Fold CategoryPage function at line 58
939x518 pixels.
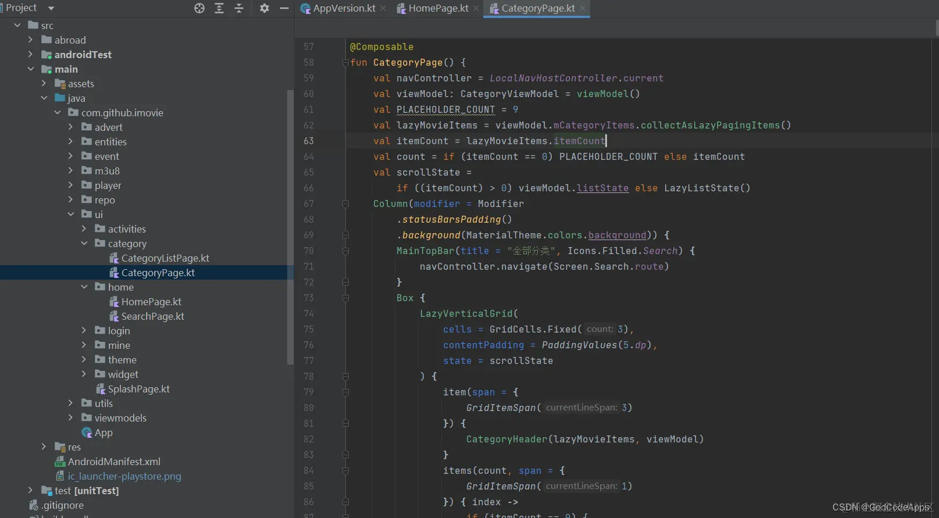pyautogui.click(x=345, y=63)
